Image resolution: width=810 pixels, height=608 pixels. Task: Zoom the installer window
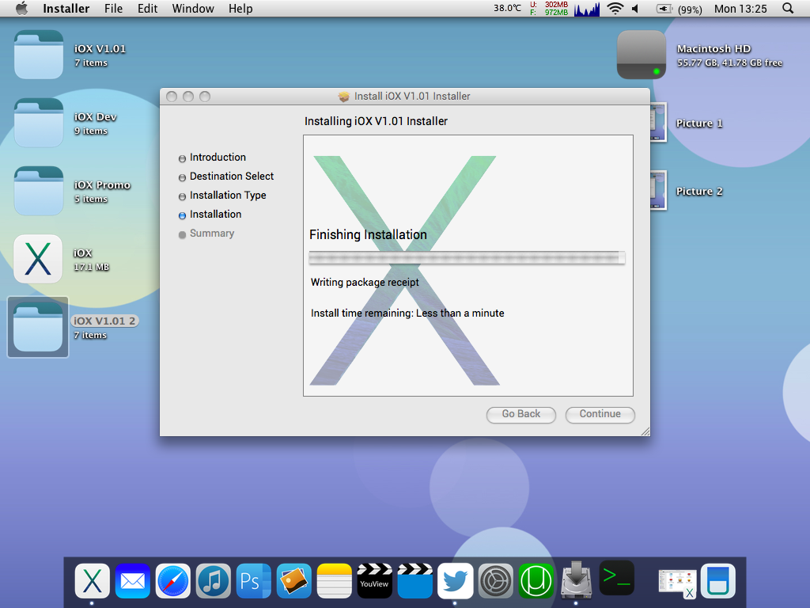[205, 97]
